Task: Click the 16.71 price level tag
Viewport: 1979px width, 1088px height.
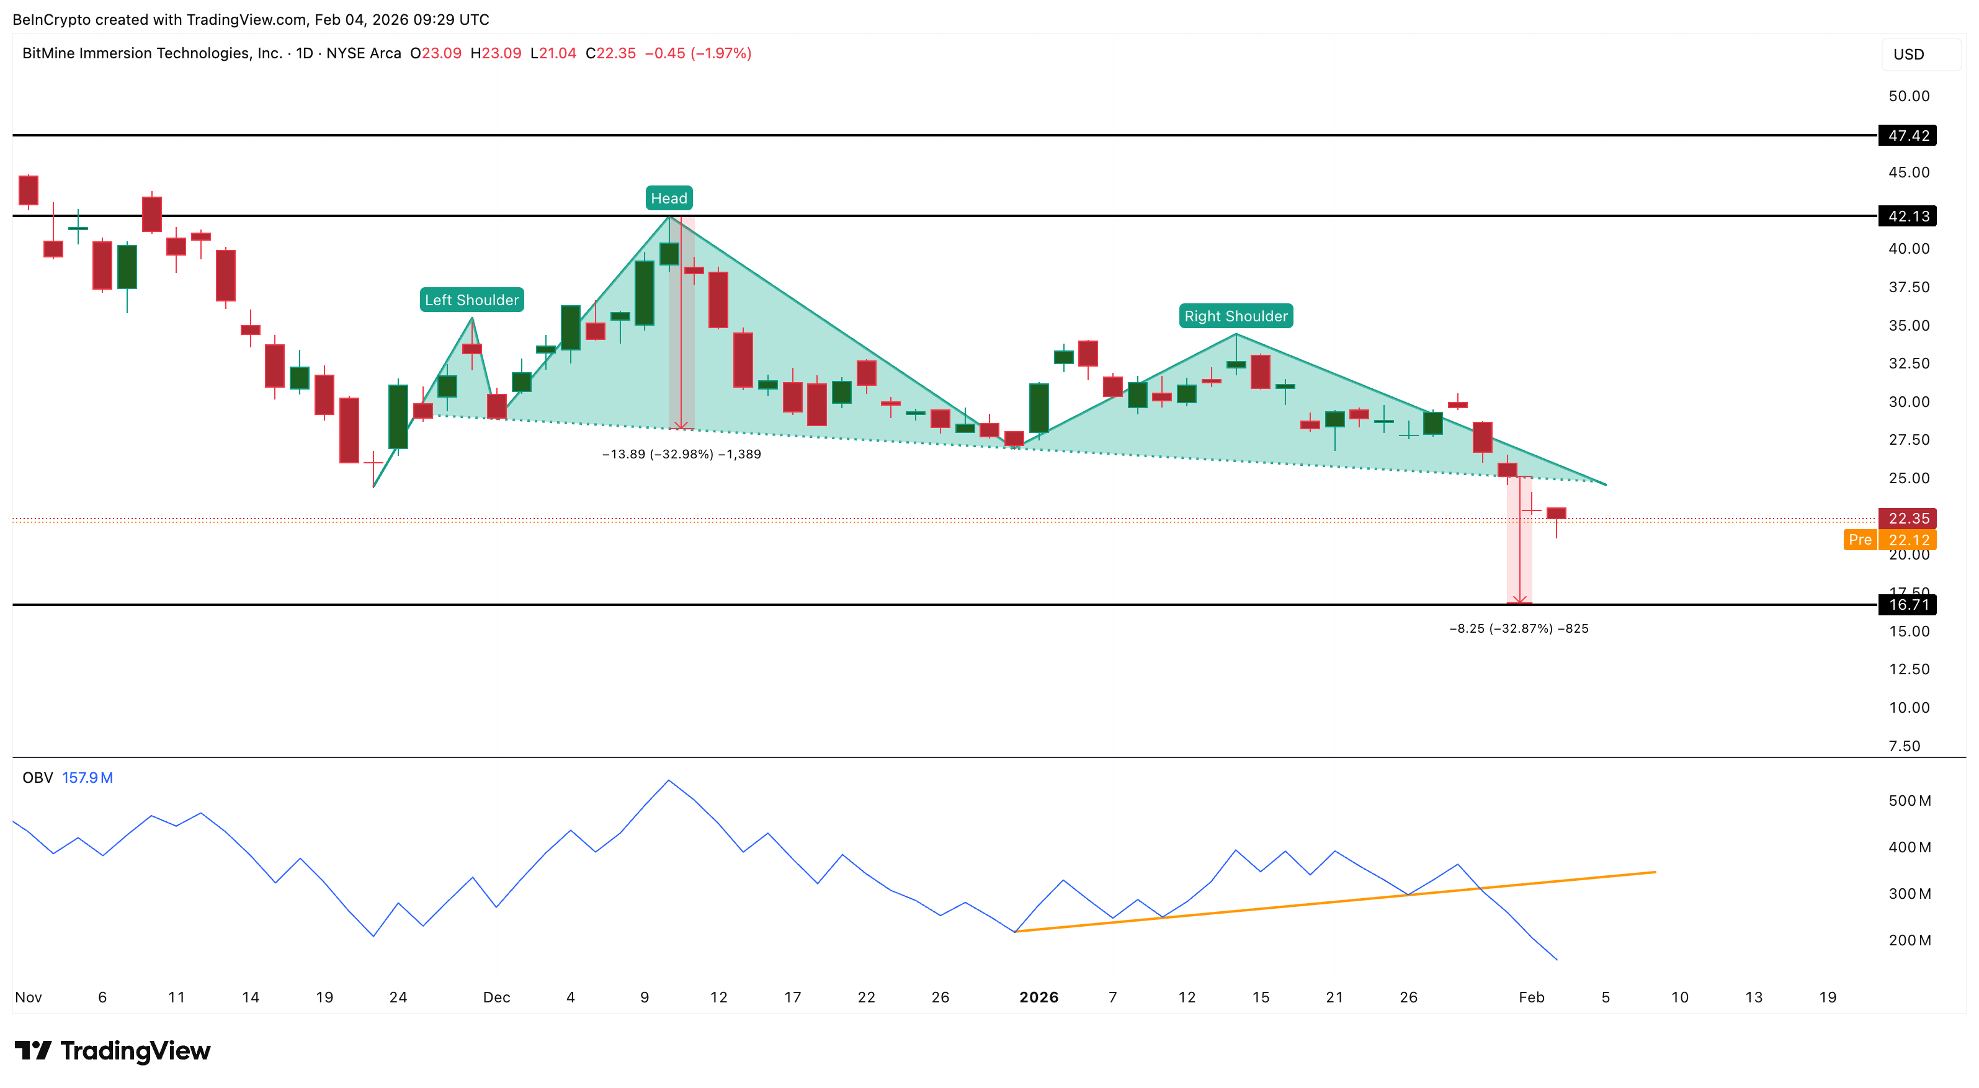Action: pos(1908,605)
